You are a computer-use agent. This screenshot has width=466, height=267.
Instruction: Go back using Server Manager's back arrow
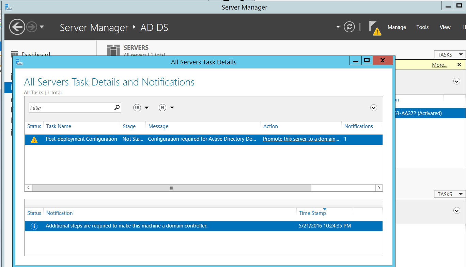(17, 27)
